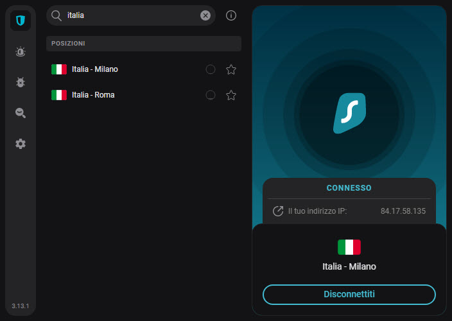
Task: Click the CONNESSO status label
Action: pos(349,188)
